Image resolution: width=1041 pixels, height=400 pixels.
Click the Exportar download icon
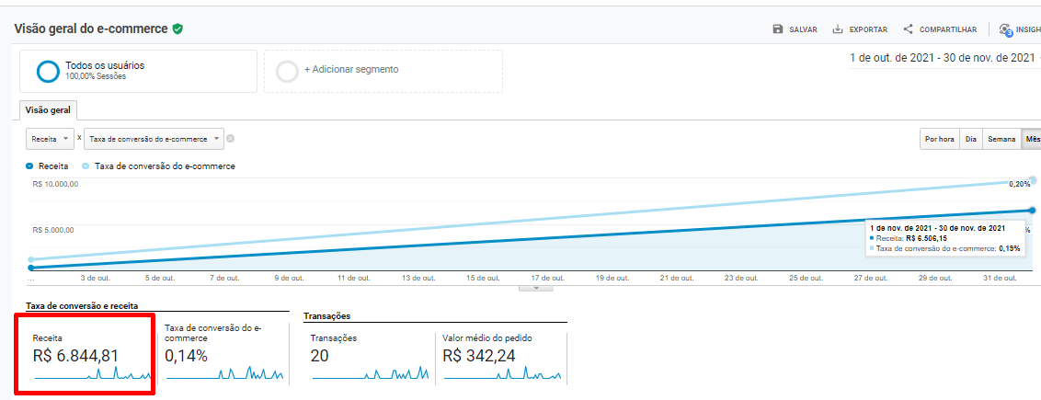coord(838,29)
